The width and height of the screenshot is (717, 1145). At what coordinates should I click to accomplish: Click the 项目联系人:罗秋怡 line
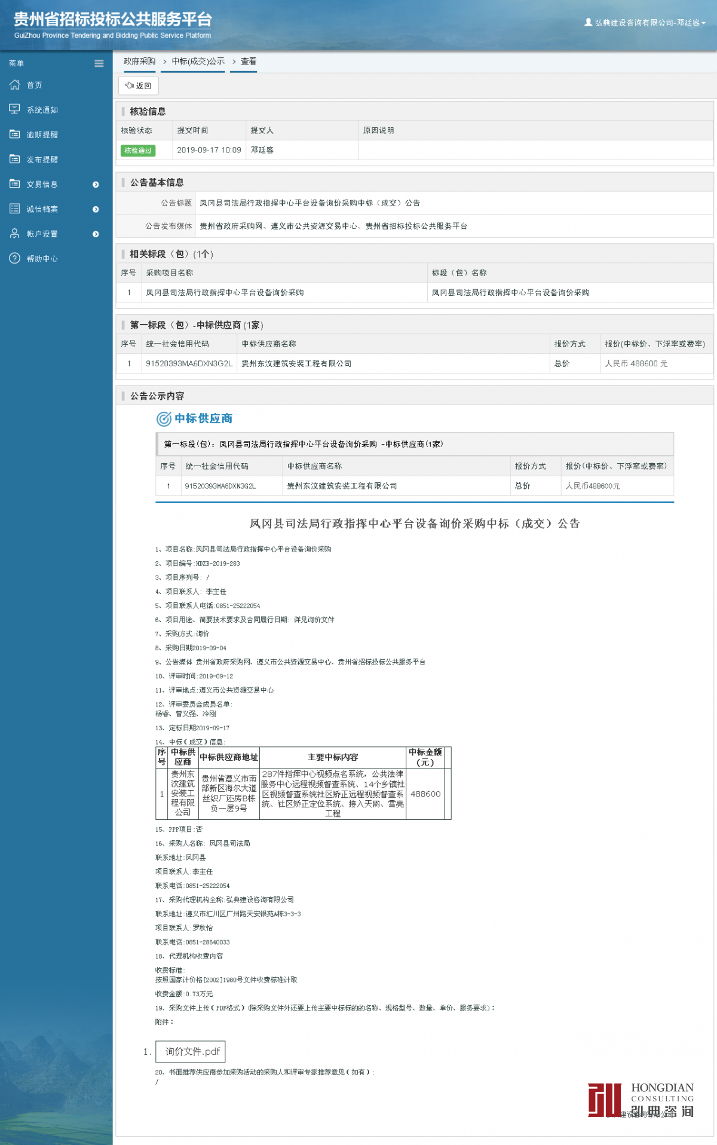[x=184, y=928]
